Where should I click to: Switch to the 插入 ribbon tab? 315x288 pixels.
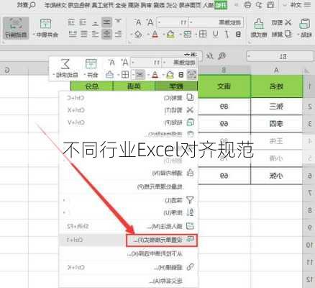pyautogui.click(x=208, y=5)
